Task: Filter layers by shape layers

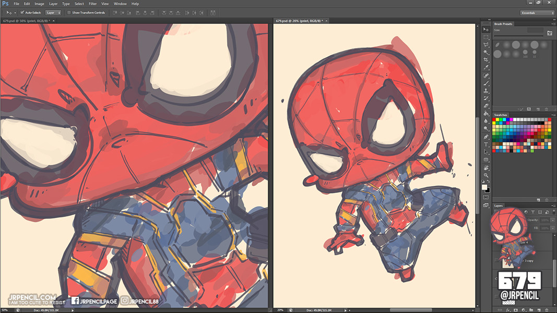Action: [x=540, y=212]
